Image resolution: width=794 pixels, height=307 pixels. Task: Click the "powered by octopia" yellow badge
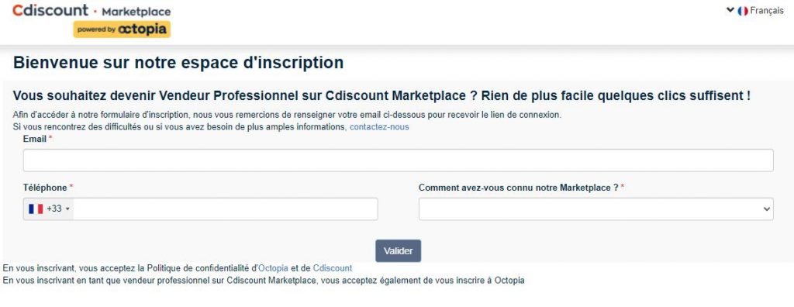point(122,29)
